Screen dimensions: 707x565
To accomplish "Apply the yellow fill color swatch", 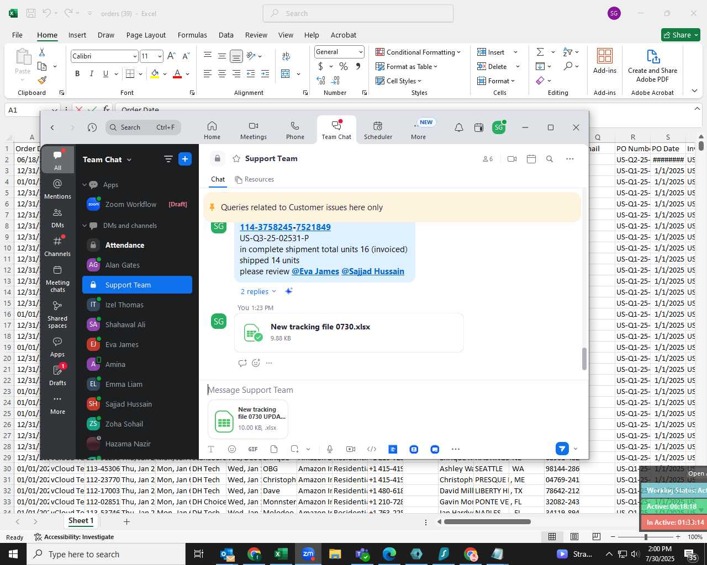I will point(155,73).
